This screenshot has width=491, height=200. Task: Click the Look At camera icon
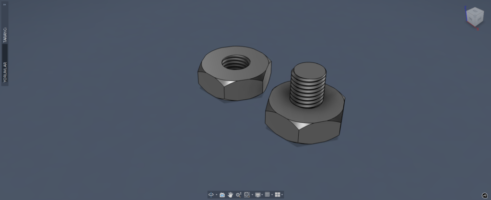pyautogui.click(x=222, y=195)
